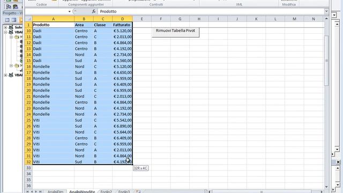
Task: Click €5.644,00 in row 27
Action: click(x=122, y=132)
